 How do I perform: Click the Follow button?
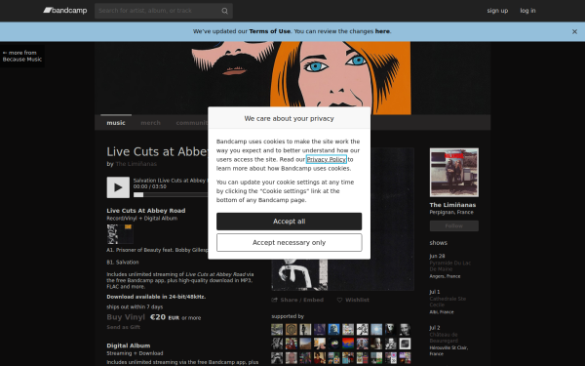coord(454,226)
